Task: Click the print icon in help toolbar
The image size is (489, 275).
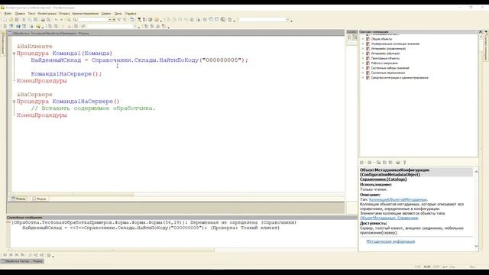Action: [397, 163]
